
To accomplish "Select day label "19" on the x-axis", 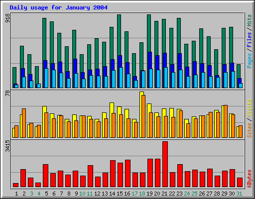I will coord(149,194).
